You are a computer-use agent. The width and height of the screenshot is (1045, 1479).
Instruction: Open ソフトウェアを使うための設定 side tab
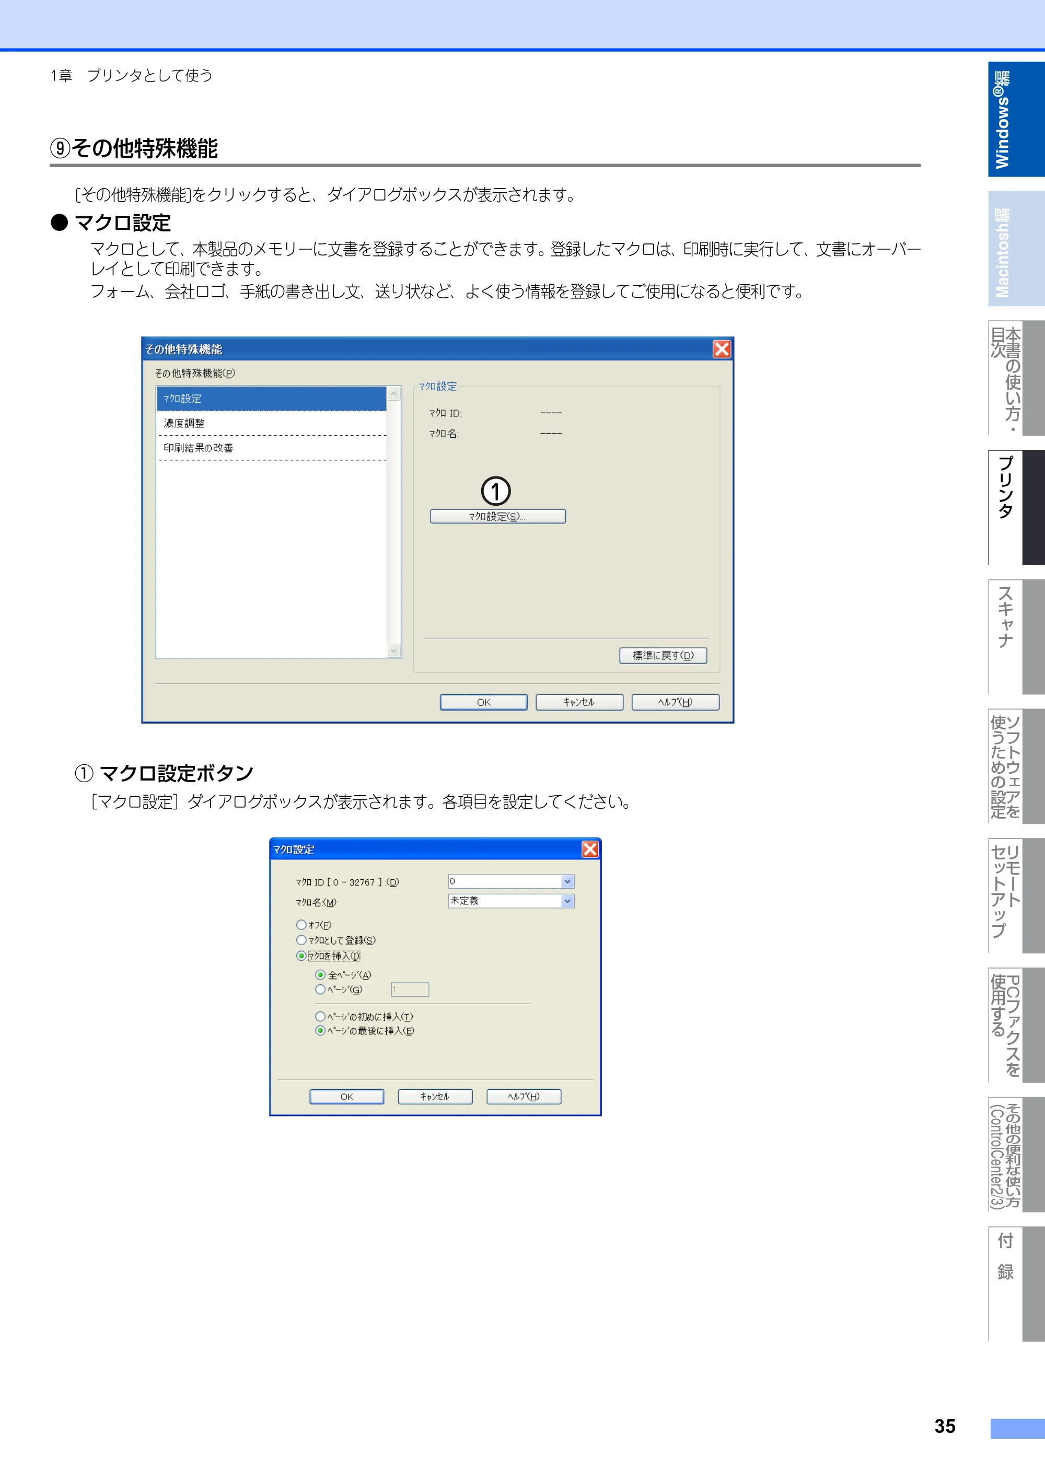(x=1016, y=766)
